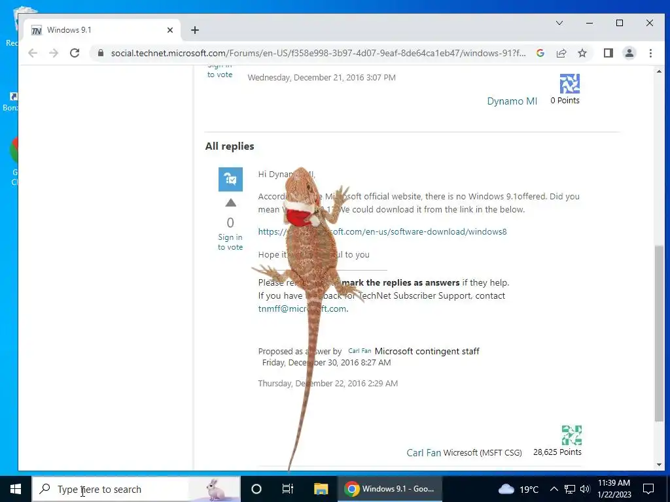Click Dynamo MI's blue avatar image
This screenshot has height=502, width=670.
pos(570,84)
